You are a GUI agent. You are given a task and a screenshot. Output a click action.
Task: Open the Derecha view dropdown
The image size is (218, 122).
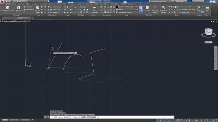click(127, 9)
